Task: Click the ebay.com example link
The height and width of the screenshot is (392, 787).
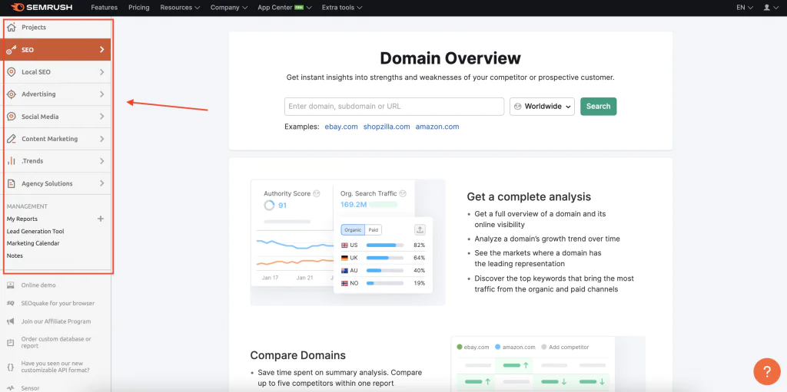Action: (341, 127)
